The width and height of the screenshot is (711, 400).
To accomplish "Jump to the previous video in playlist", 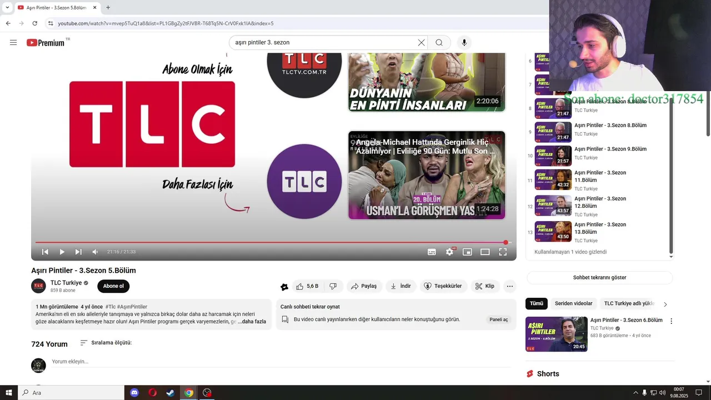I will pyautogui.click(x=46, y=252).
